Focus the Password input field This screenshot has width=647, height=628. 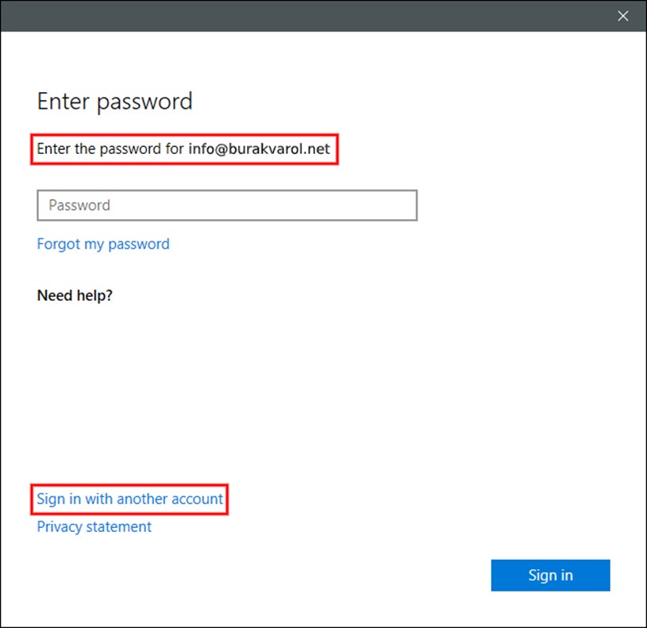(227, 205)
